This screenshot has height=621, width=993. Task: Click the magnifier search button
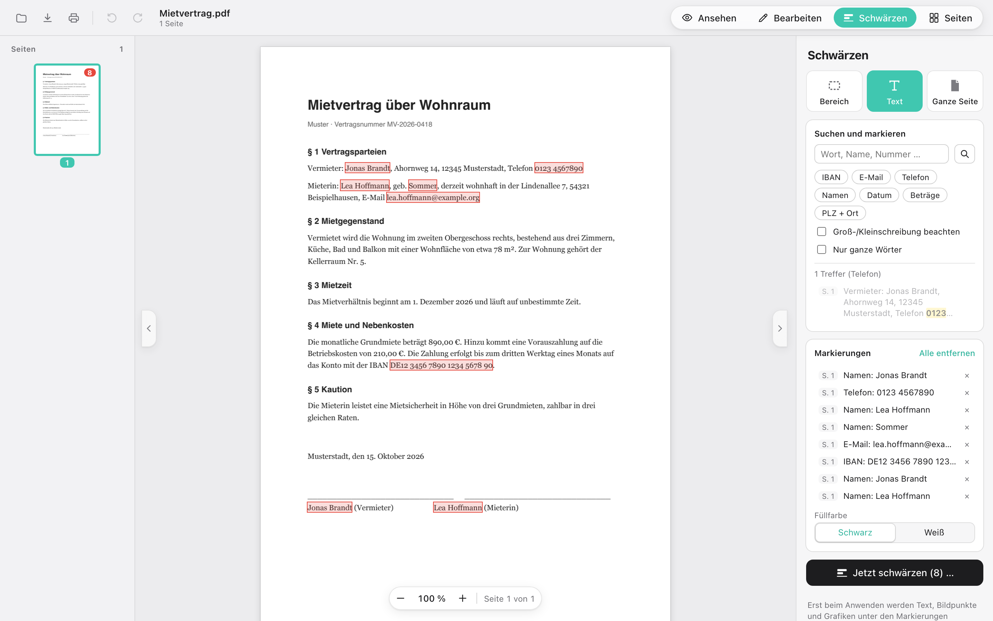coord(964,154)
